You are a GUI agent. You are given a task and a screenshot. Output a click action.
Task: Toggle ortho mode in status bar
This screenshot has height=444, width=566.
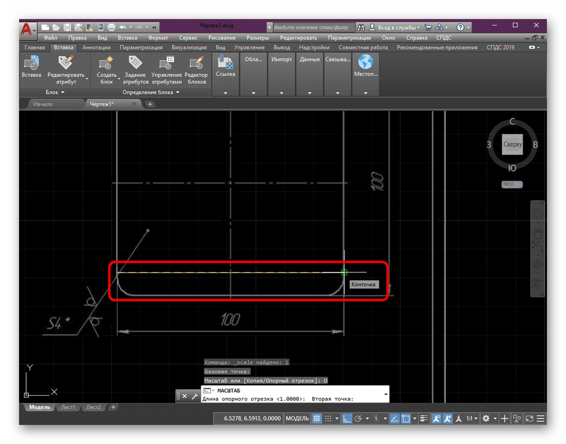tap(347, 418)
